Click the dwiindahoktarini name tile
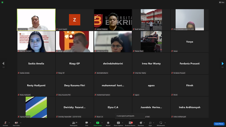The image size is (226, 127). [113, 64]
